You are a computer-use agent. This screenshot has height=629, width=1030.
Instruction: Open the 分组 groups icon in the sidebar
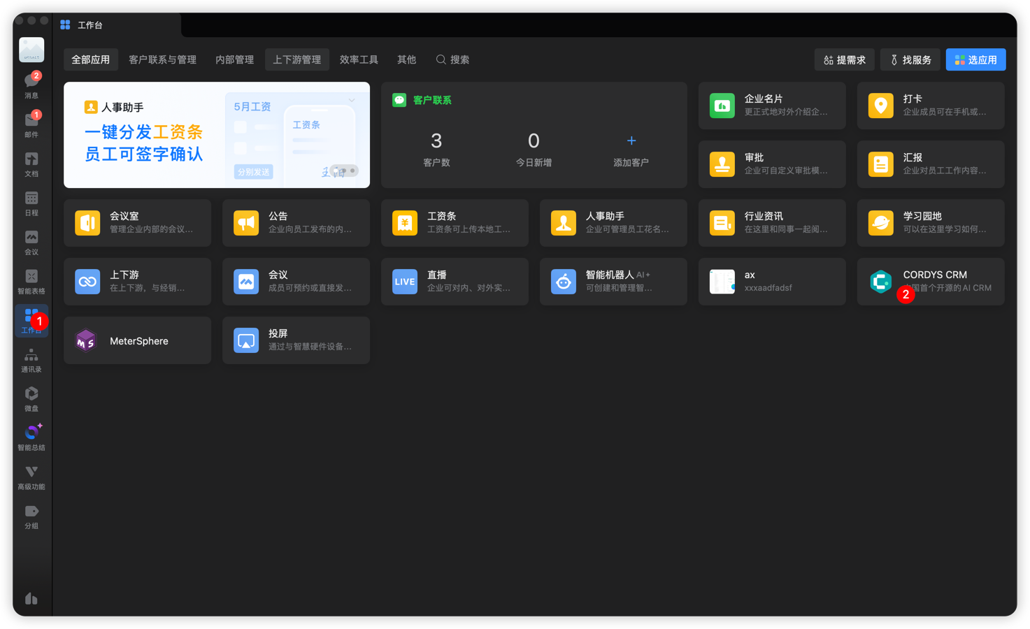pos(31,515)
